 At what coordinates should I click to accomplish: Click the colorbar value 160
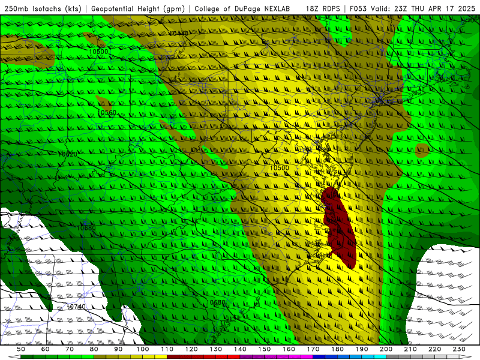coord(289,349)
